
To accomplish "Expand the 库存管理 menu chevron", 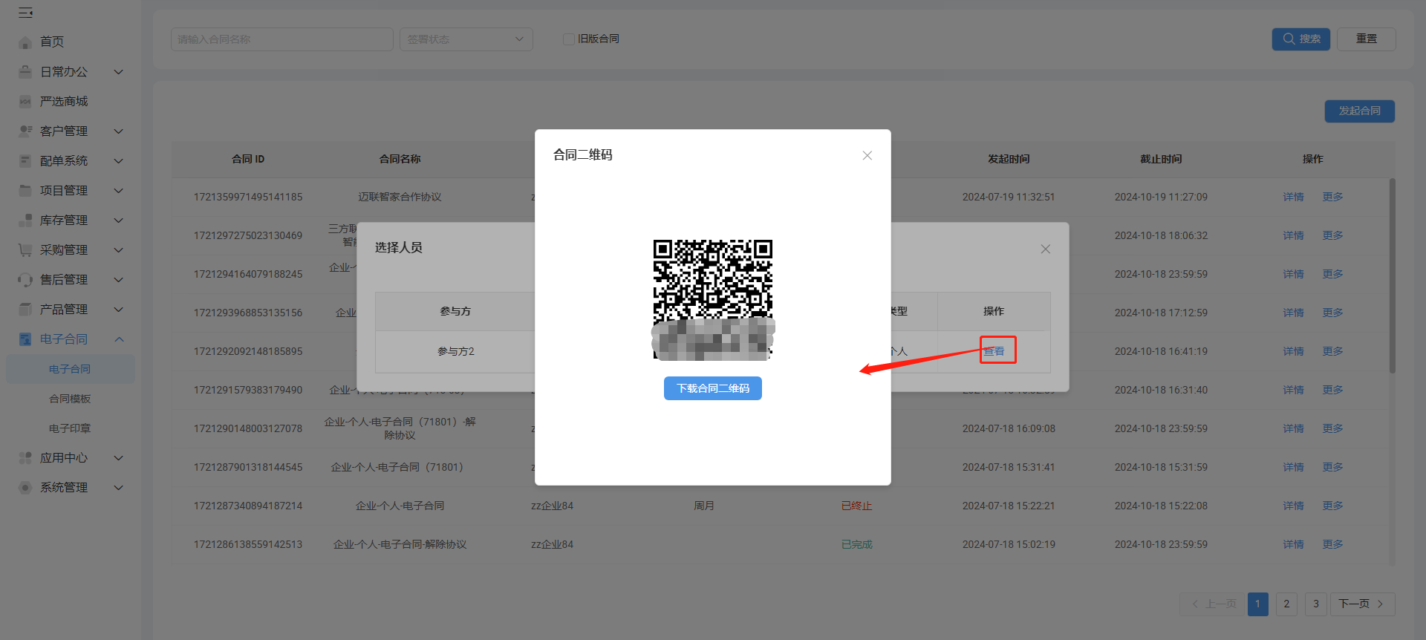I will point(118,221).
